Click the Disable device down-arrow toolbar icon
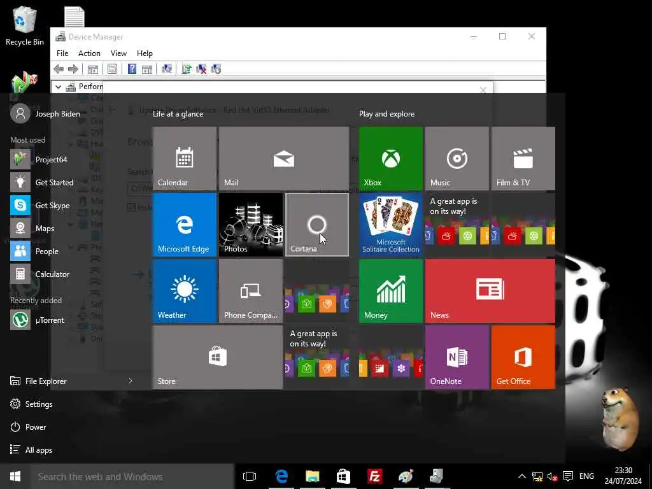Screen dimensions: 652x489 tap(216, 69)
